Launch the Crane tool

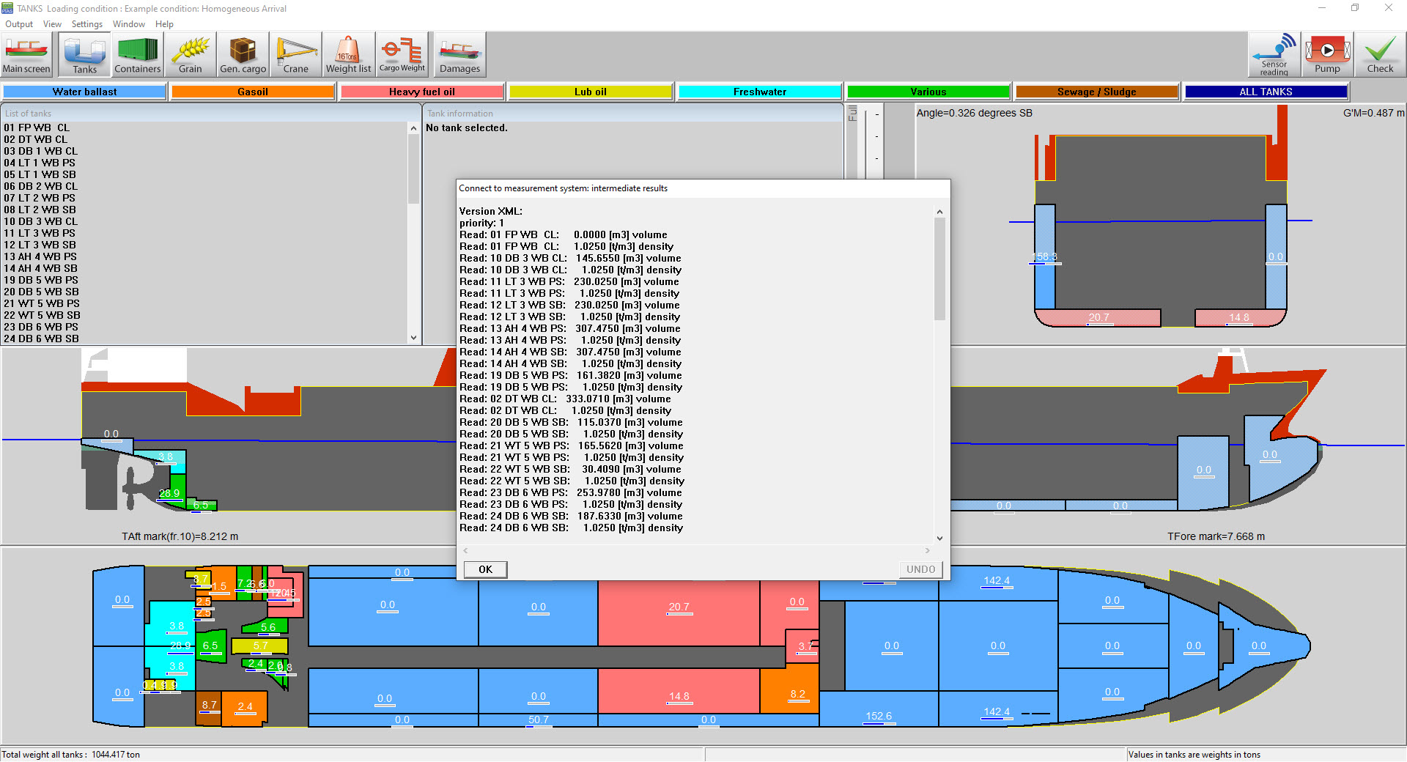pos(295,55)
